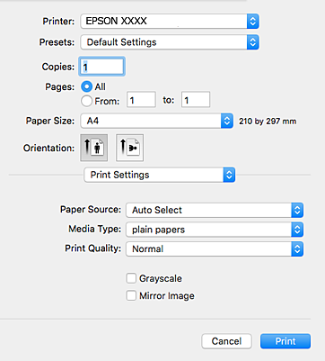325x361 pixels.
Task: Toggle the Mirror Image checkbox
Action: click(131, 295)
